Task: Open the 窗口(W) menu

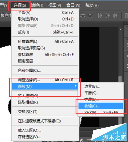Action: [x=73, y=5]
